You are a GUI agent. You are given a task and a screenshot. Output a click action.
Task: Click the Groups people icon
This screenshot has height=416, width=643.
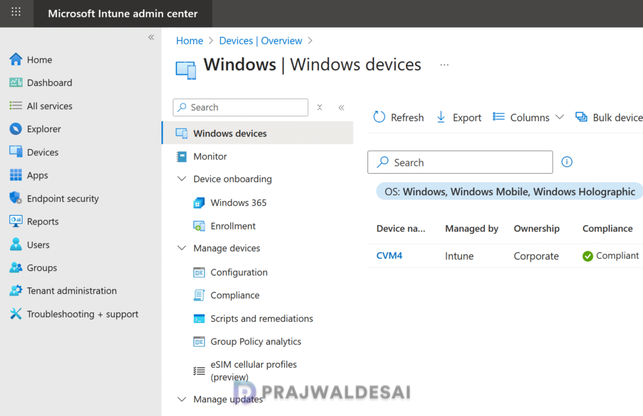(16, 268)
